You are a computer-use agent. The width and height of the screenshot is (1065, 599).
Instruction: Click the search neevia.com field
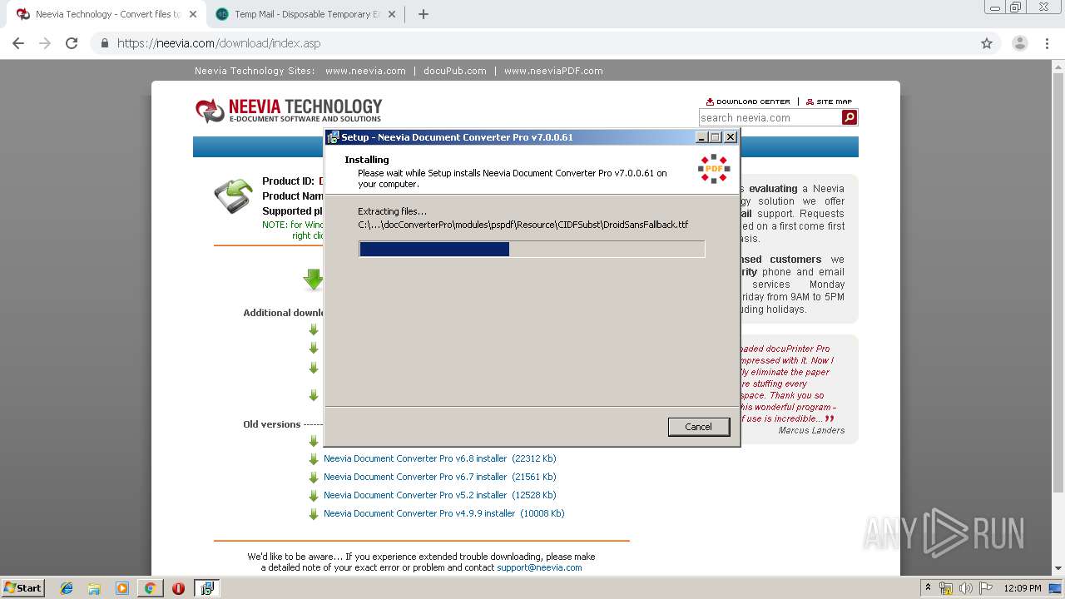pyautogui.click(x=770, y=117)
